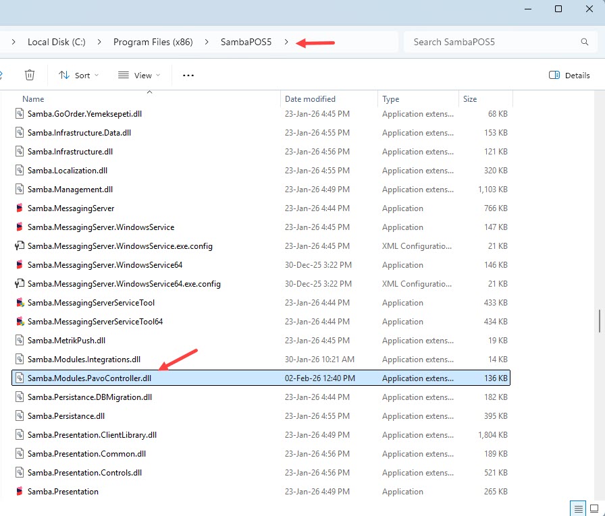605x516 pixels.
Task: Sort by the Date modified column header
Action: pos(310,99)
